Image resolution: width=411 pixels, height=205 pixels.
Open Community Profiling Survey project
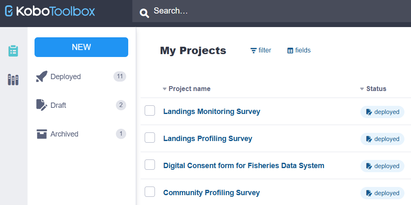pos(211,193)
